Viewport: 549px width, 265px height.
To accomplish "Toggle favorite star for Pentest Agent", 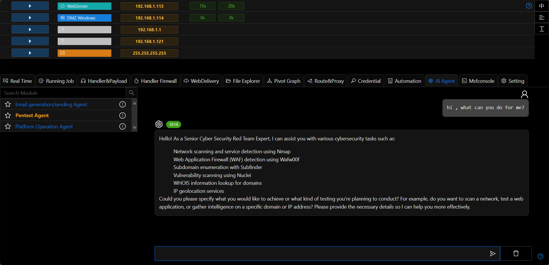I will coord(8,115).
